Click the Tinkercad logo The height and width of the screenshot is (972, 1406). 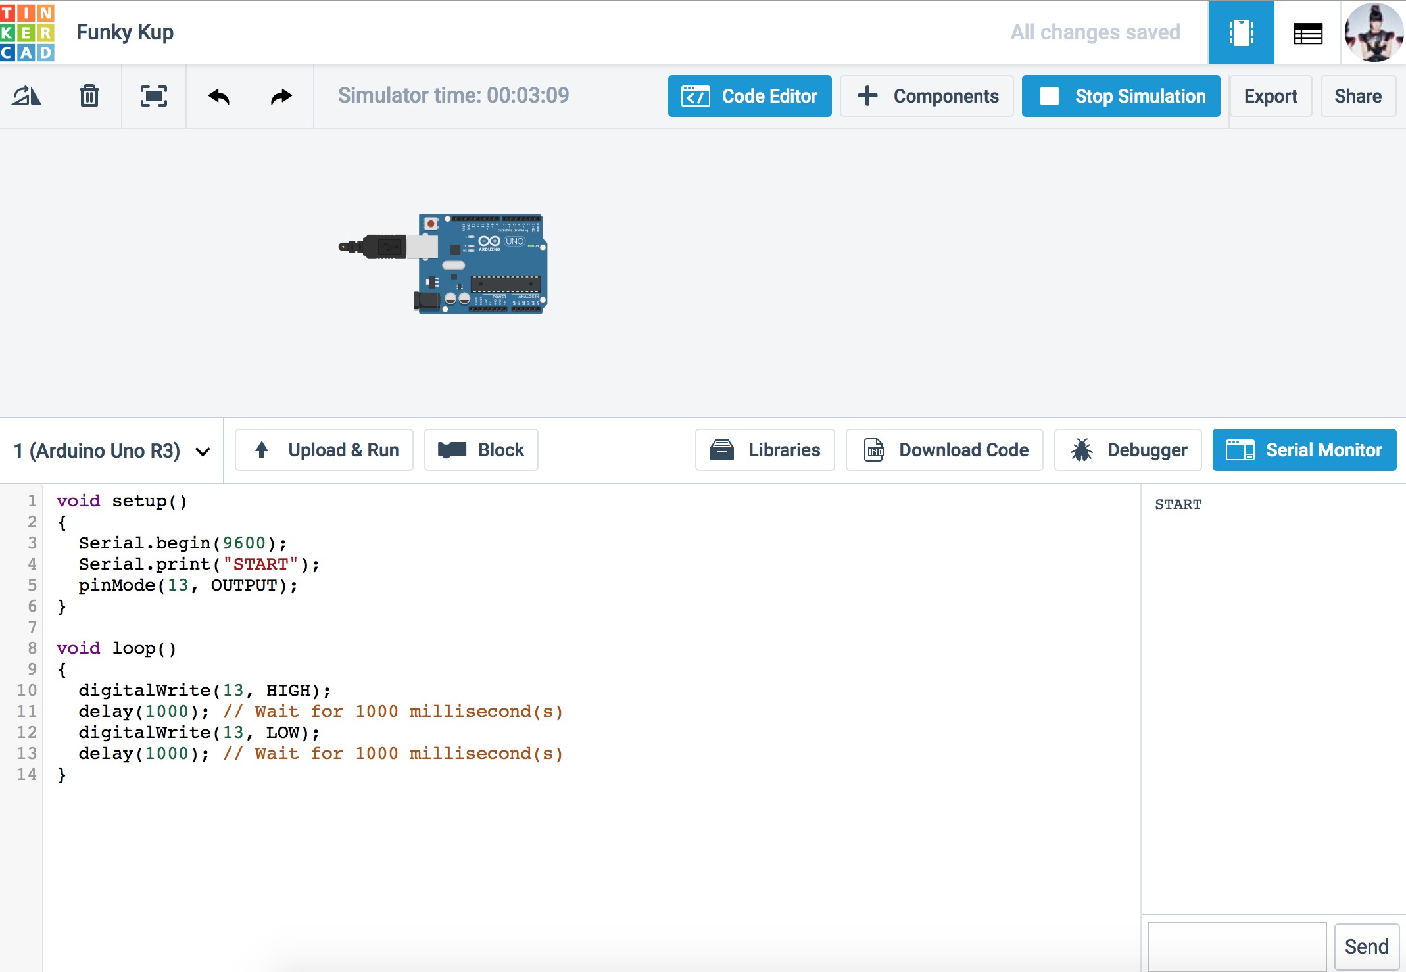[28, 32]
